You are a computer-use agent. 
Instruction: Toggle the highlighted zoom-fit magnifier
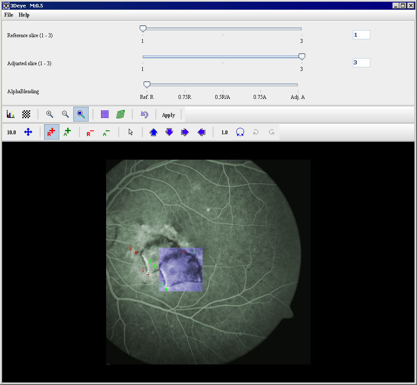[81, 115]
